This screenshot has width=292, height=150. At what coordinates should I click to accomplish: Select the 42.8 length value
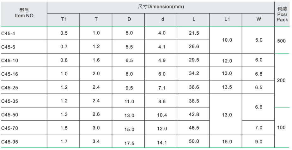193,114
